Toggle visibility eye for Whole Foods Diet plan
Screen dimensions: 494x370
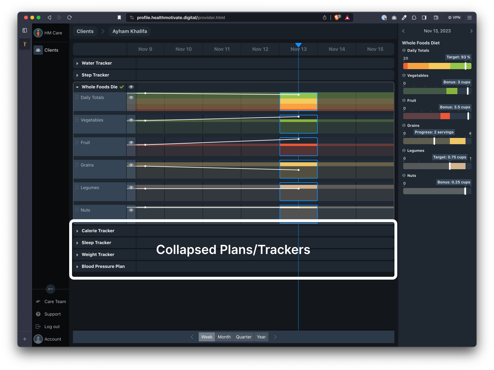(131, 87)
